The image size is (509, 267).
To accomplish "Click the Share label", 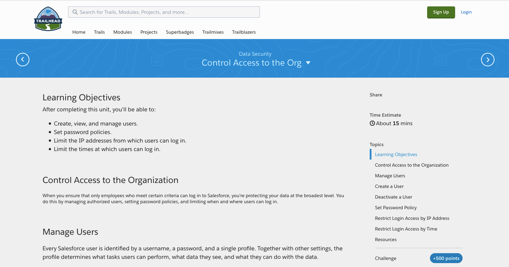I will (376, 95).
